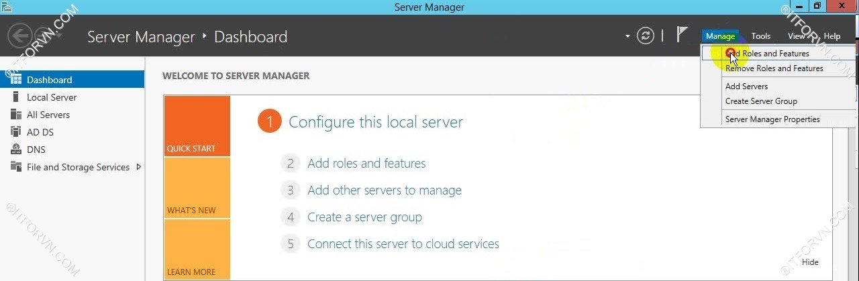Select Add Servers from the Manage menu
859x281 pixels.
[x=746, y=87]
